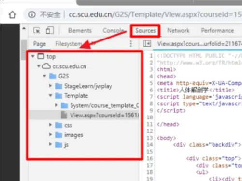Open the Sources panel three-dot menu
Viewport: 242px width, 181px height.
(131, 44)
